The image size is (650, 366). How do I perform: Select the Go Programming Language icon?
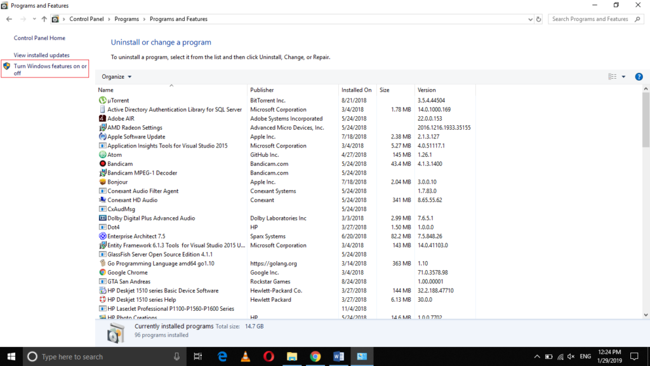click(x=102, y=263)
